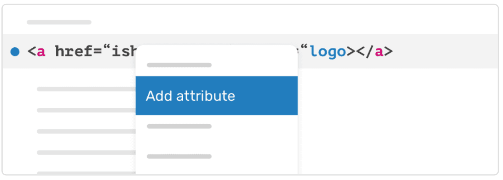Viewport: 503px width, 180px height.
Task: Select the blue 'logo' attribute value
Action: point(328,52)
